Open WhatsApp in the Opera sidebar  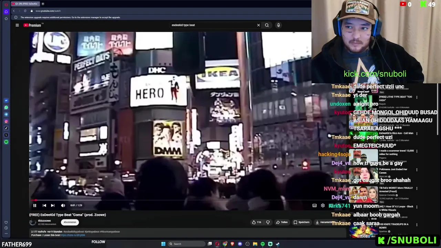pos(6,107)
